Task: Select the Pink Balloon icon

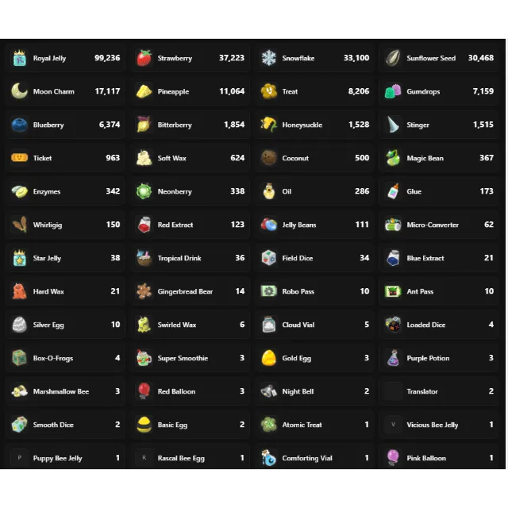Action: [x=393, y=458]
